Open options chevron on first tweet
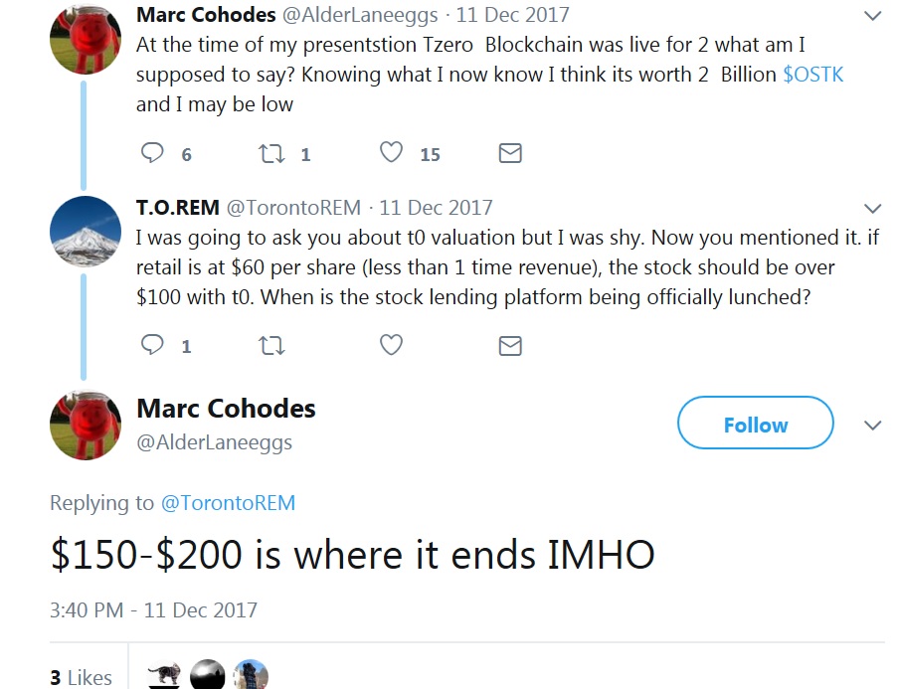Image resolution: width=898 pixels, height=689 pixels. pos(872,16)
